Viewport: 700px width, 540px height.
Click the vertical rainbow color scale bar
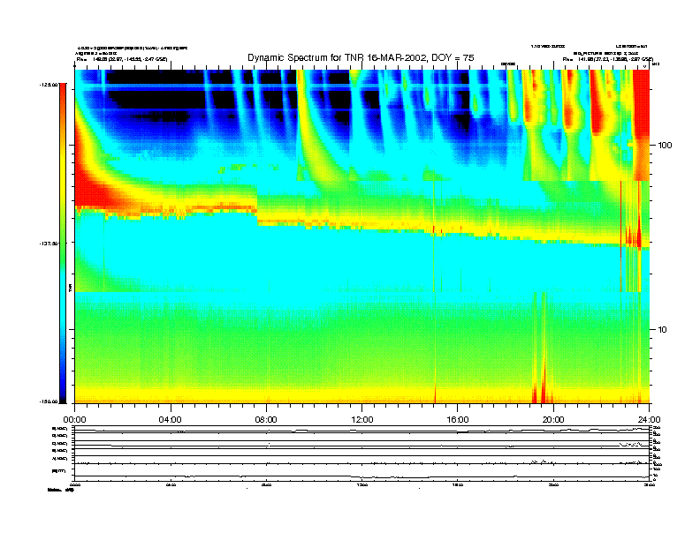click(x=63, y=243)
